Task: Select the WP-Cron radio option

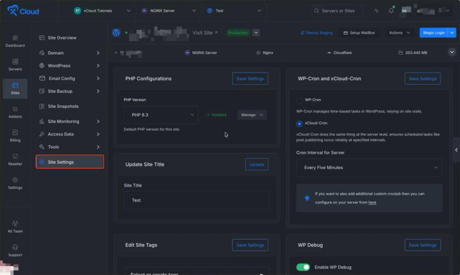Action: click(299, 100)
